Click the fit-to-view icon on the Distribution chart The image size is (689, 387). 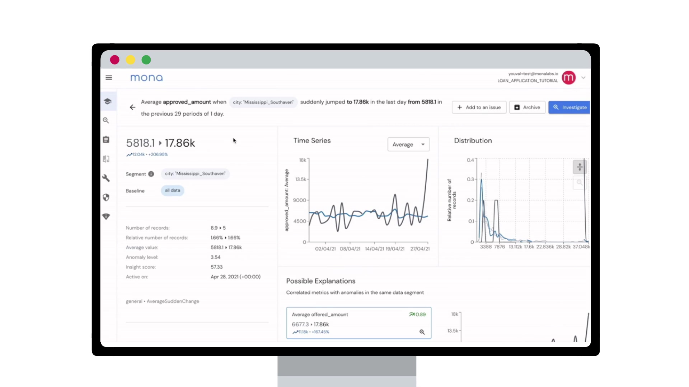click(579, 166)
